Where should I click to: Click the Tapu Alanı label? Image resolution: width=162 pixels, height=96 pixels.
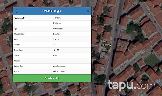(x=18, y=50)
